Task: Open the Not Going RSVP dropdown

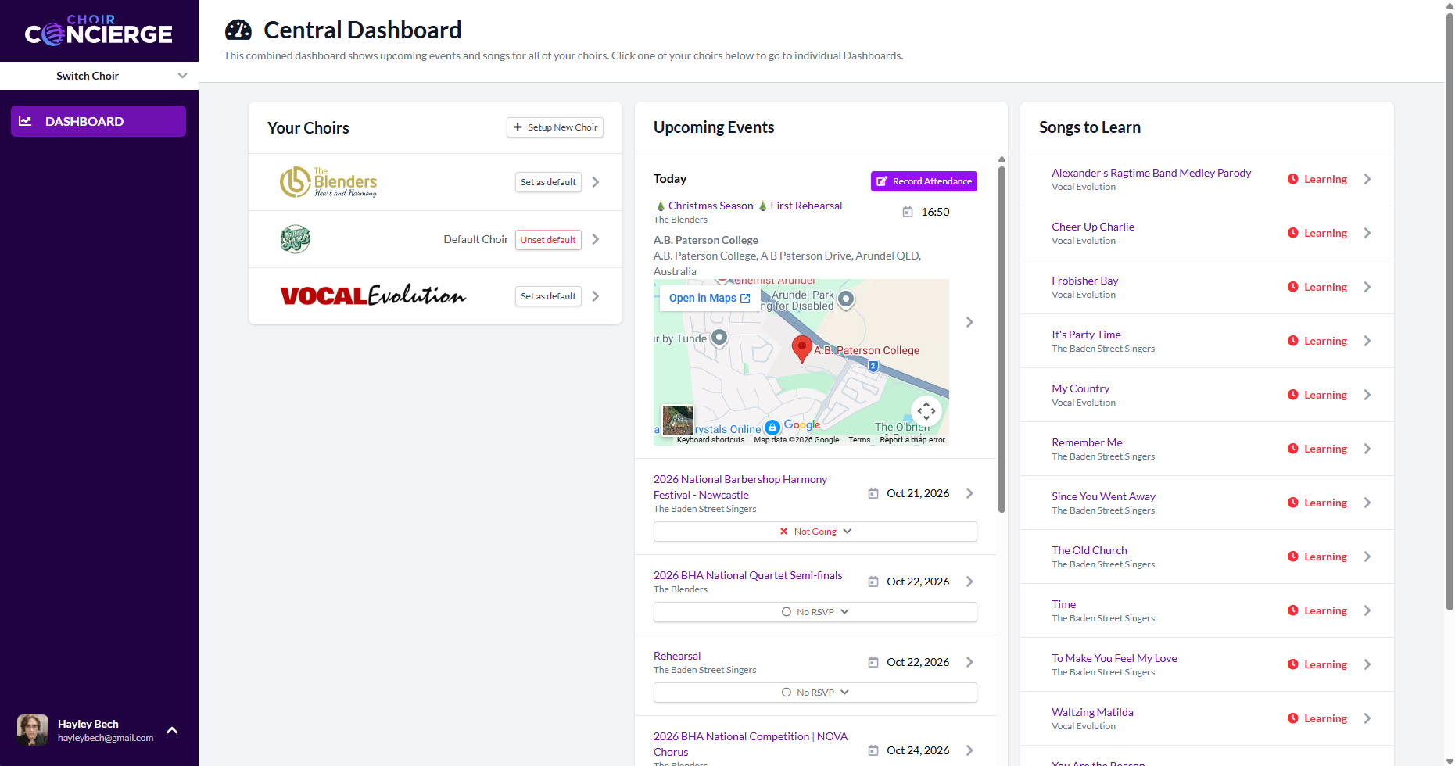Action: (815, 532)
